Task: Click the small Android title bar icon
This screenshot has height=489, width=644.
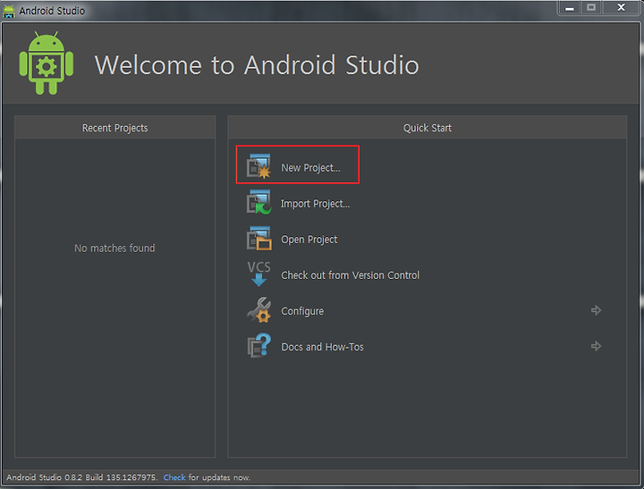Action: click(9, 11)
